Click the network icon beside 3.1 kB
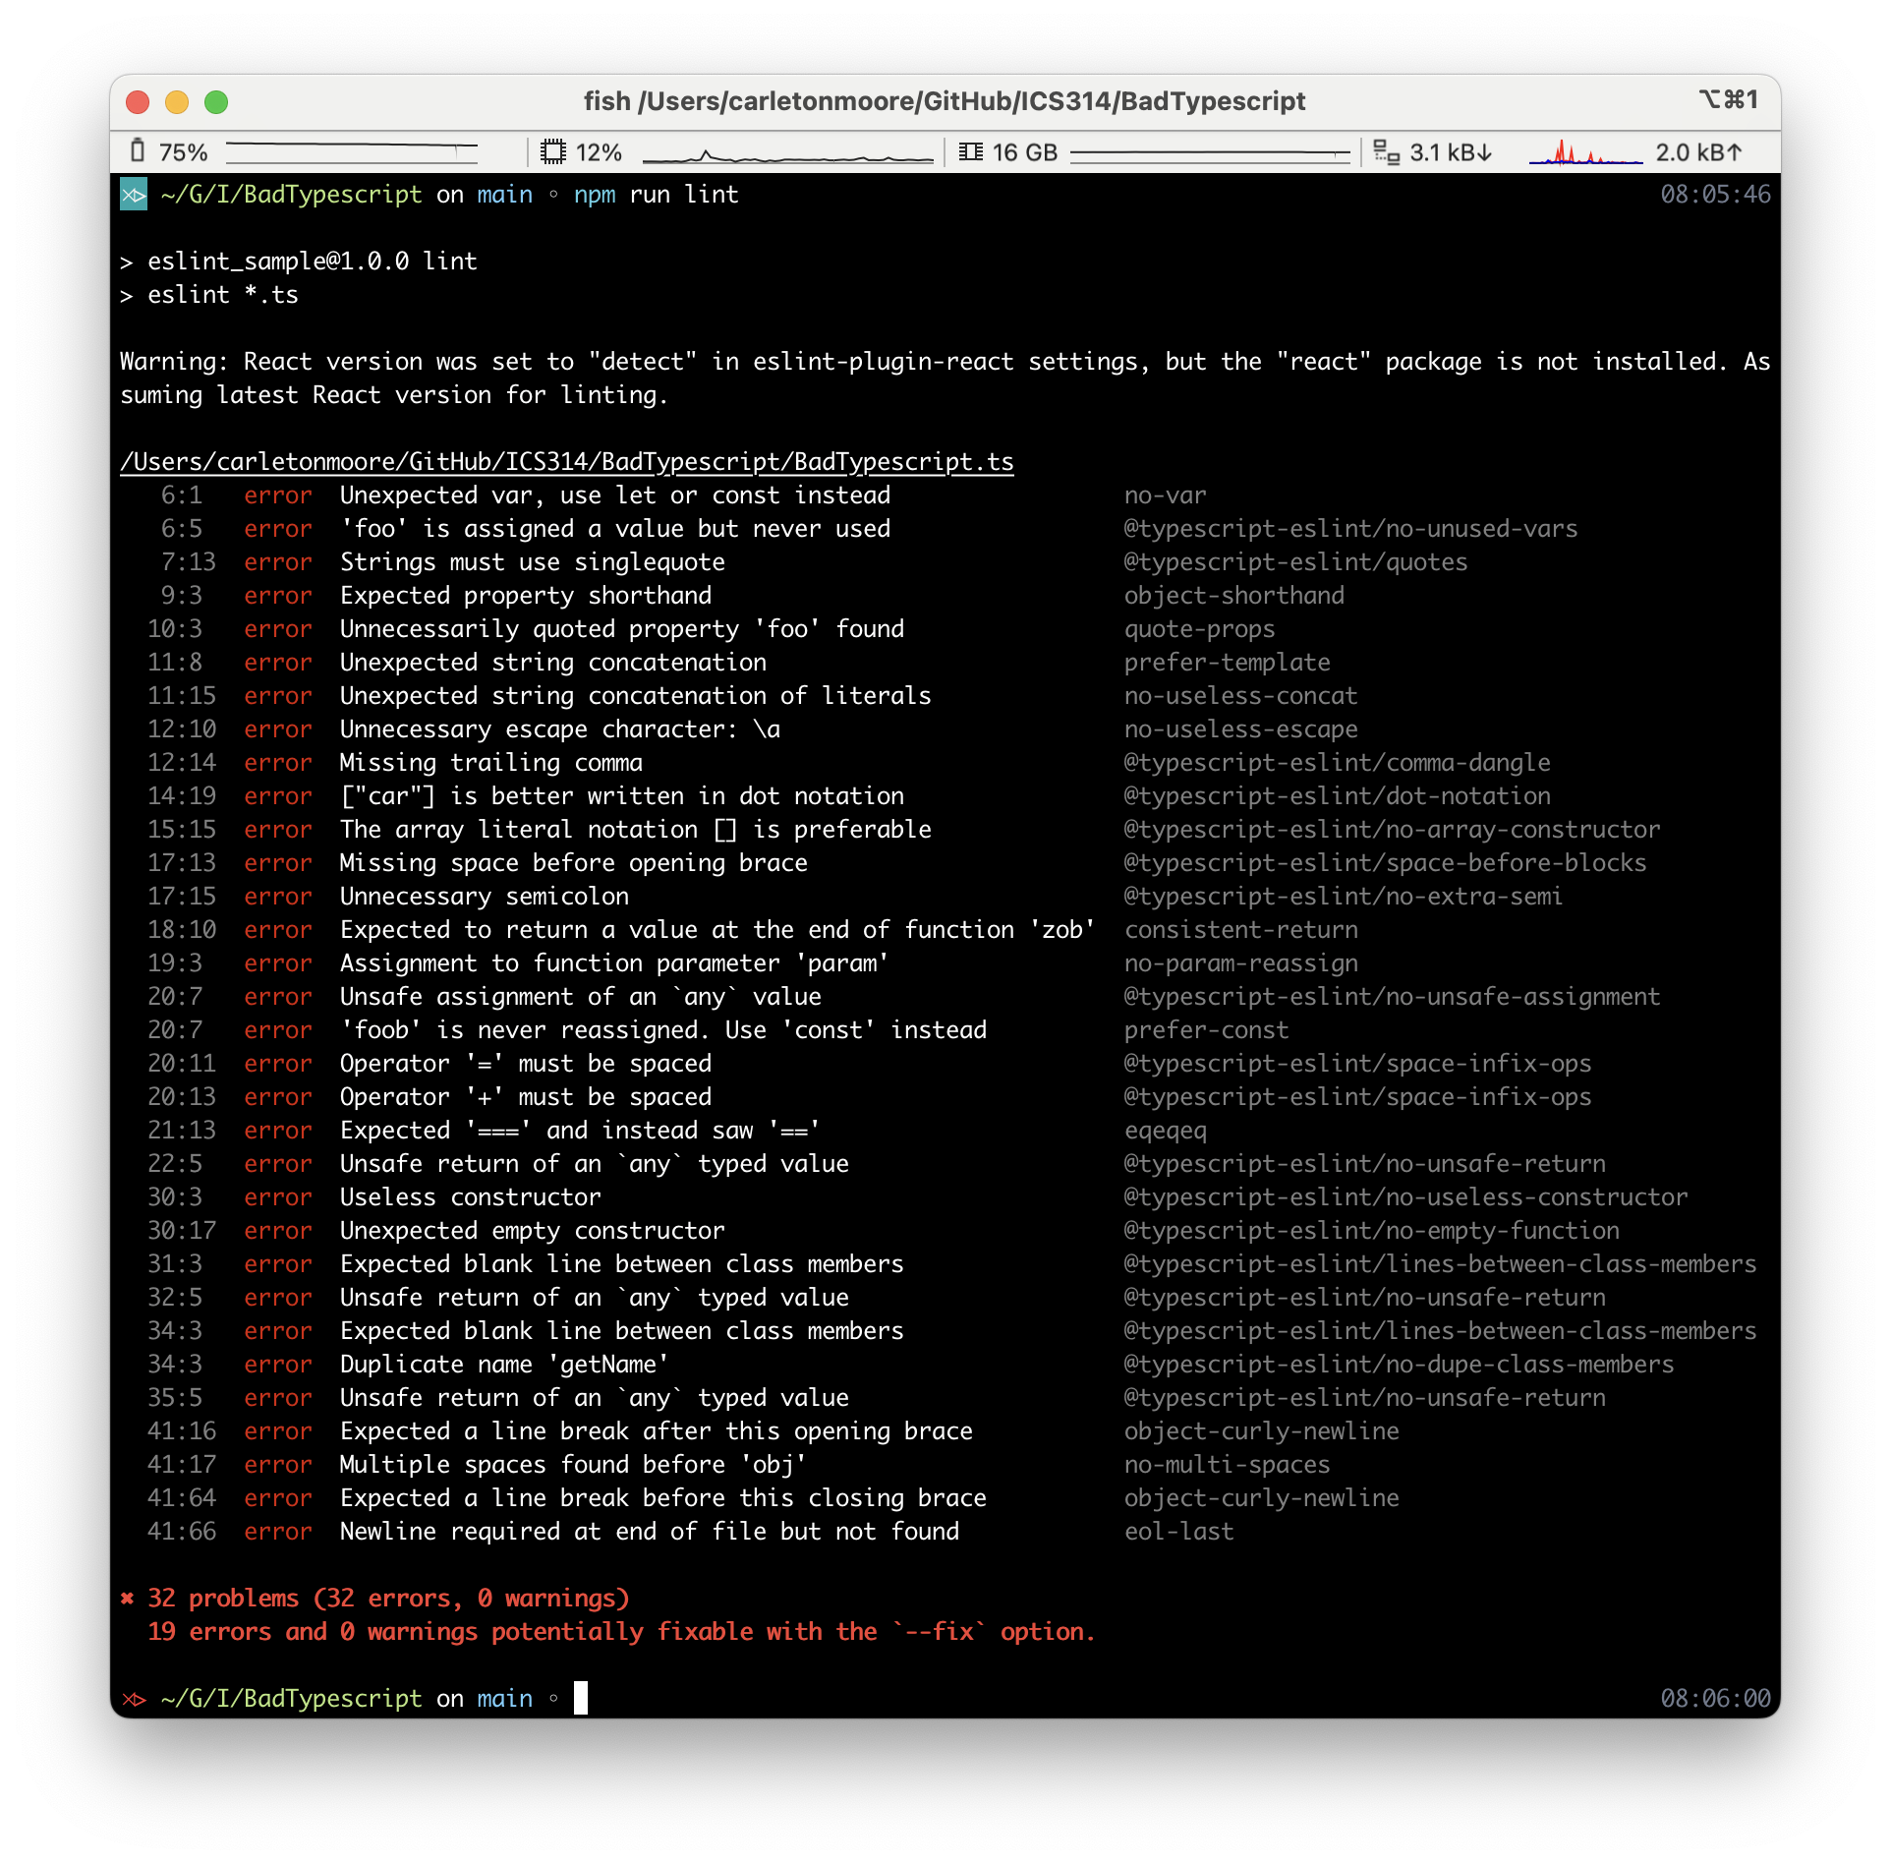 (1386, 151)
